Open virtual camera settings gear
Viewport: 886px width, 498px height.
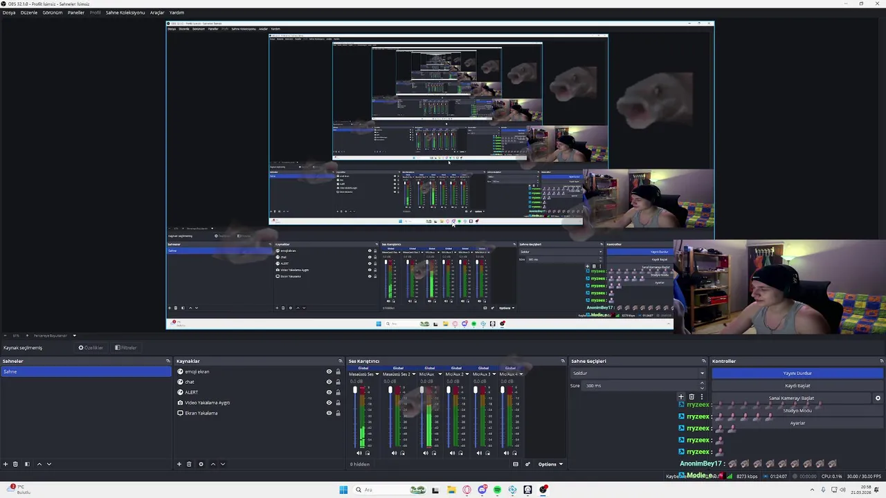click(x=878, y=398)
